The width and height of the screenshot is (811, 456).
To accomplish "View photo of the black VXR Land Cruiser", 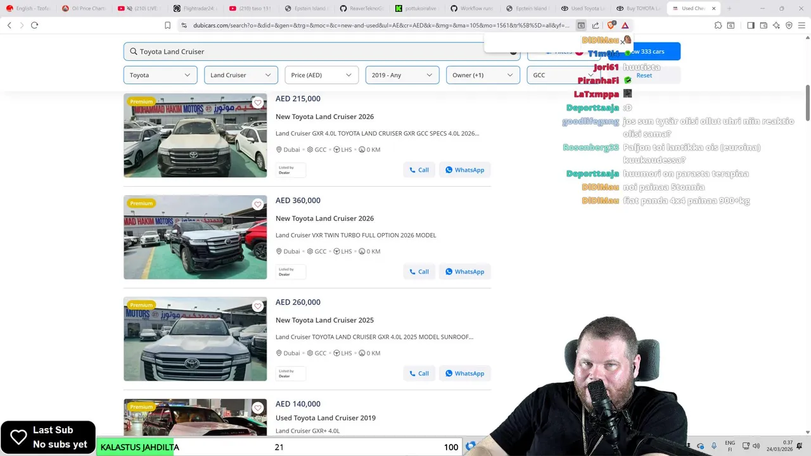I will [x=195, y=237].
